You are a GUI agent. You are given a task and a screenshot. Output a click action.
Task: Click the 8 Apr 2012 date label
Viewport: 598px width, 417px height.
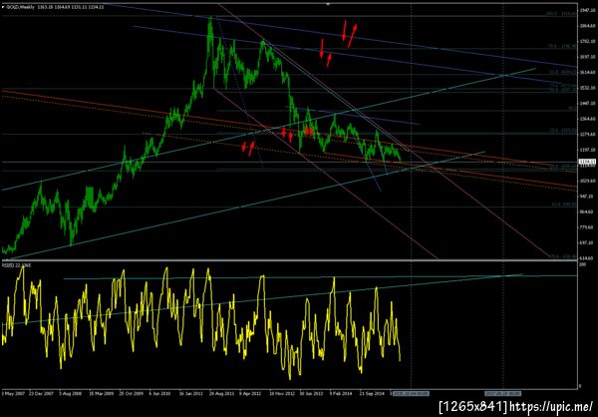[250, 393]
